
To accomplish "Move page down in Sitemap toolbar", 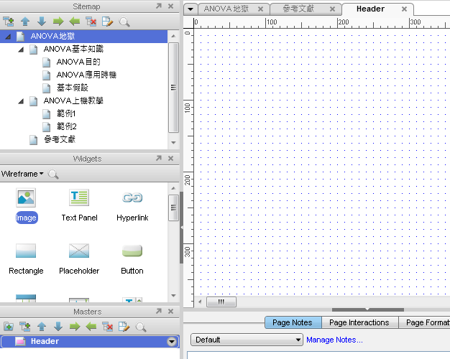I will [42, 22].
